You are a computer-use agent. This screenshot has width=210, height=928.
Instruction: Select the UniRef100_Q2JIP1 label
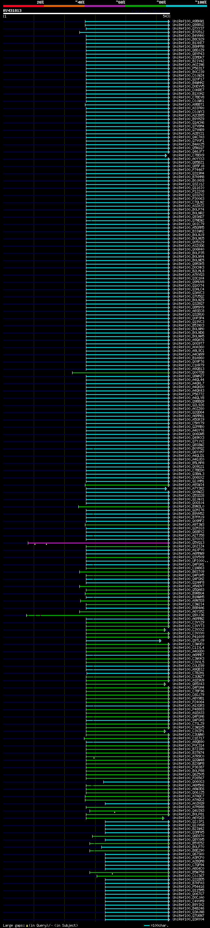click(188, 821)
